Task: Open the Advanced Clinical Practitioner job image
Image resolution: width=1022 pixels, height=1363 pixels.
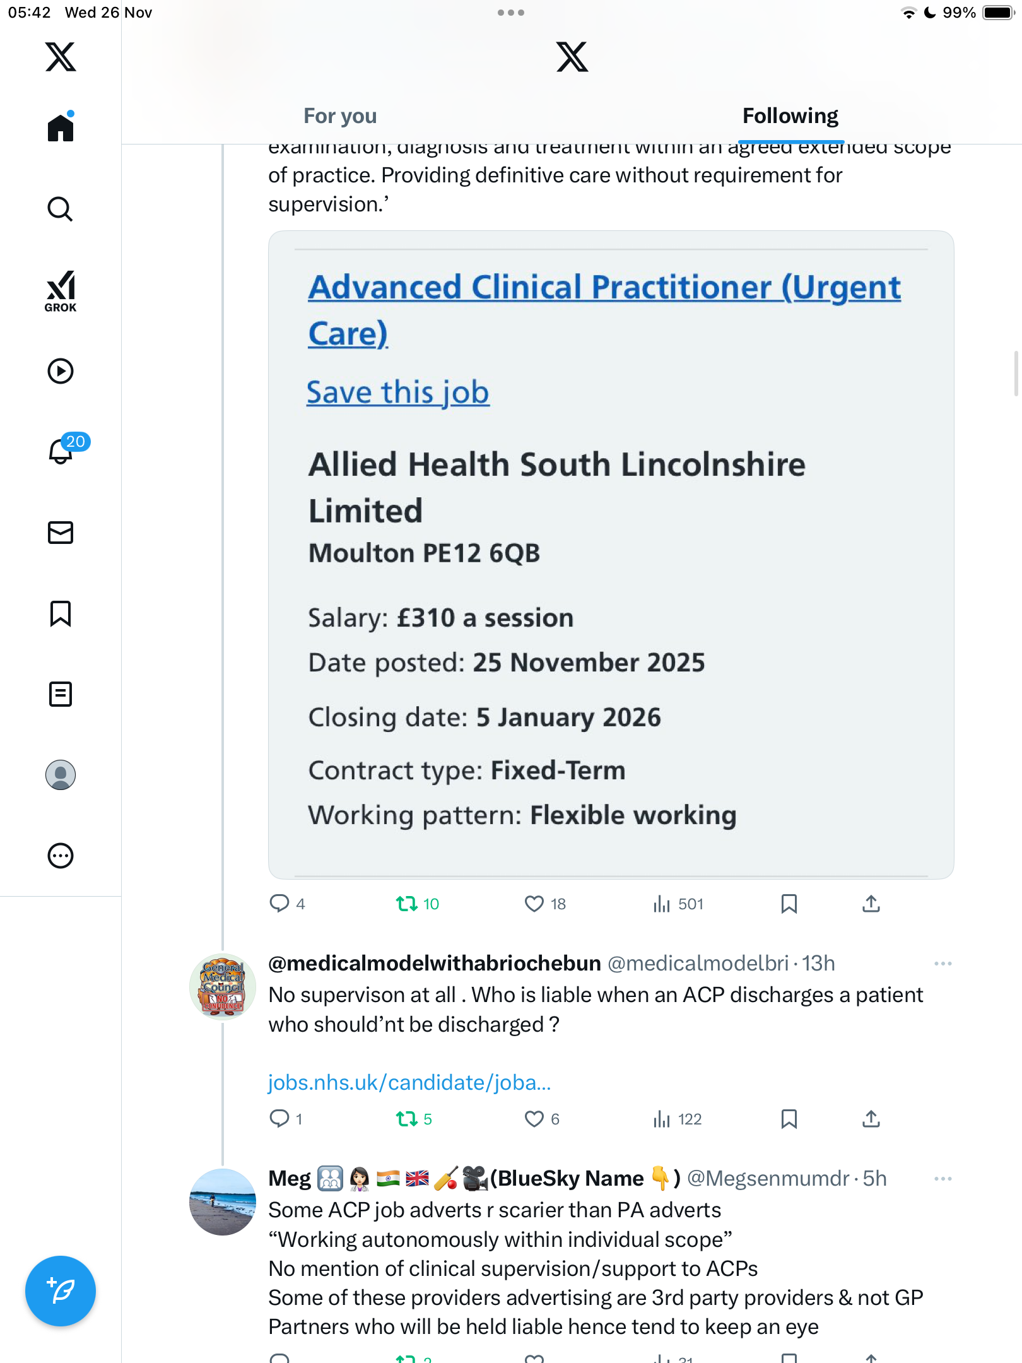Action: [611, 554]
